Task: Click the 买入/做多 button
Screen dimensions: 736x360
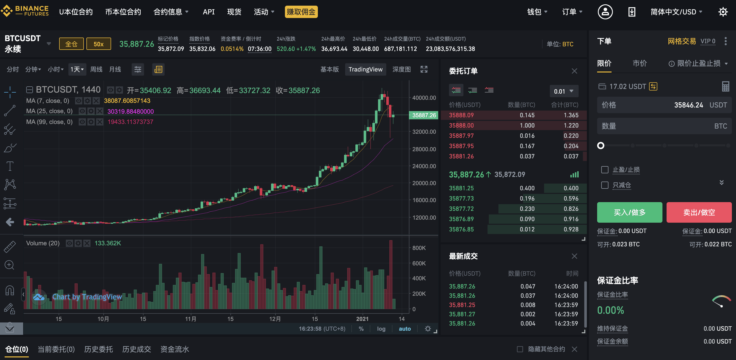Action: (630, 212)
